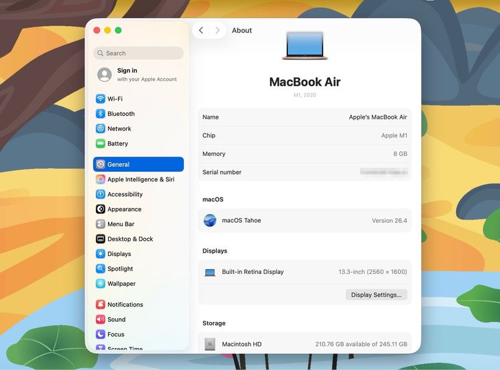Click the account avatar icon
This screenshot has height=370, width=500.
pyautogui.click(x=105, y=75)
